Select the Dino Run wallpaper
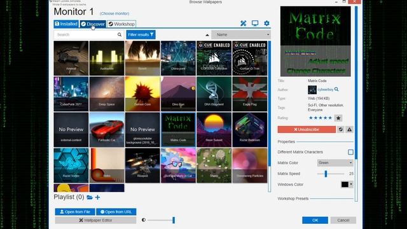Screen dimensions: 407x229 [x=178, y=94]
